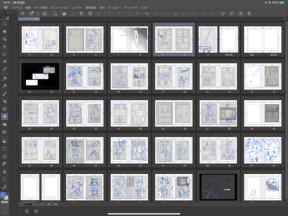Select the Frame border tool
288x216 pixels.
pos(4,157)
